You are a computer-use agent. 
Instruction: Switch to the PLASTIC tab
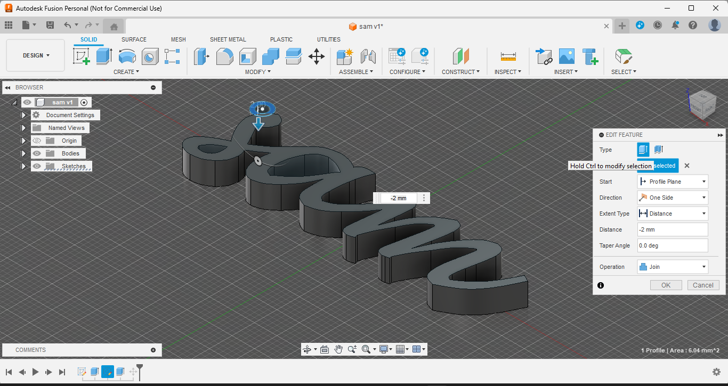click(281, 39)
